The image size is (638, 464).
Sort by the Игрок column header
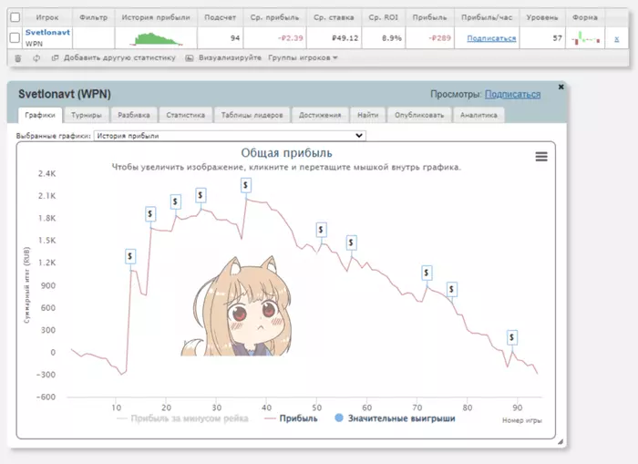[x=47, y=17]
